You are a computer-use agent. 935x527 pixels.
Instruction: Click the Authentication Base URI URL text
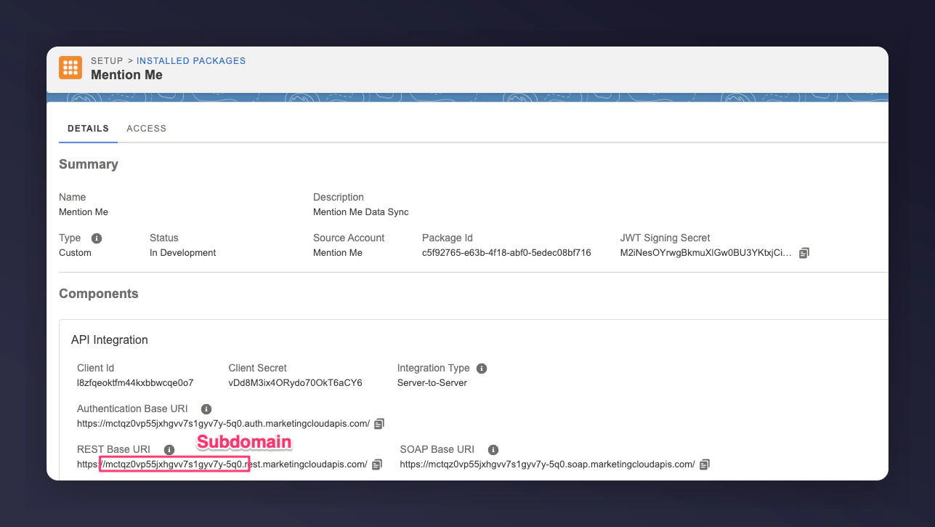(x=224, y=424)
